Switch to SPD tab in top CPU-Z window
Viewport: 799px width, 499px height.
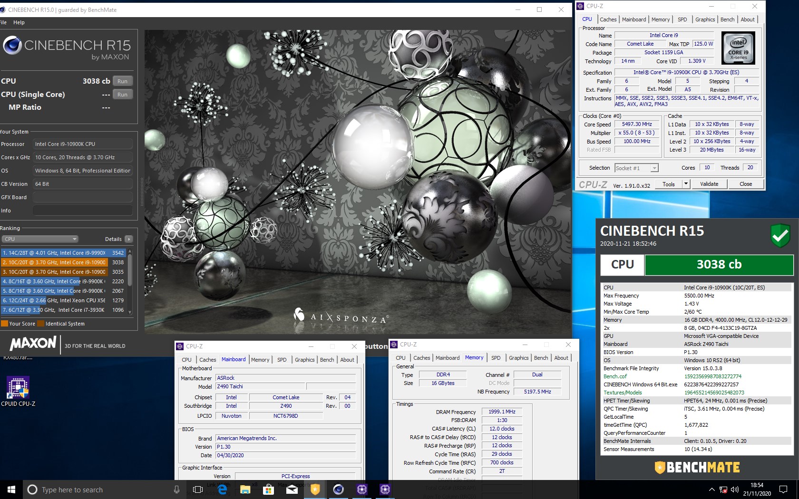point(682,19)
